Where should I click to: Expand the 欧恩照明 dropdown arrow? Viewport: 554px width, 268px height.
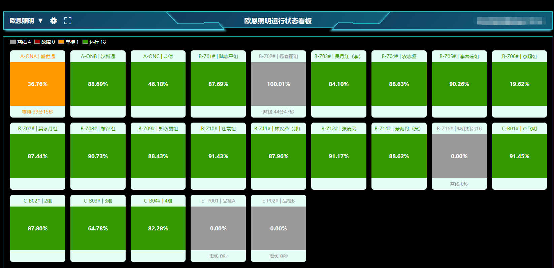point(40,21)
